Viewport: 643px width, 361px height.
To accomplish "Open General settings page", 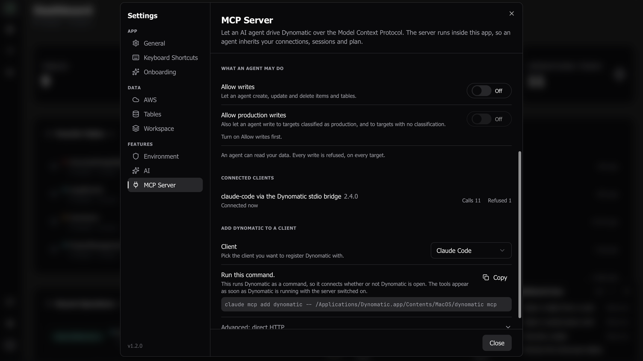I will [x=165, y=43].
